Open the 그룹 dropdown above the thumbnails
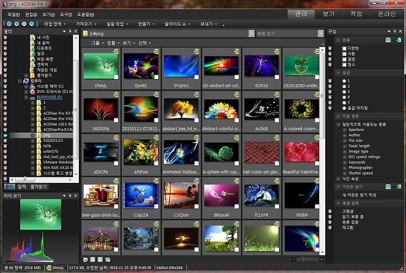Image resolution: width=406 pixels, height=273 pixels. [x=97, y=43]
